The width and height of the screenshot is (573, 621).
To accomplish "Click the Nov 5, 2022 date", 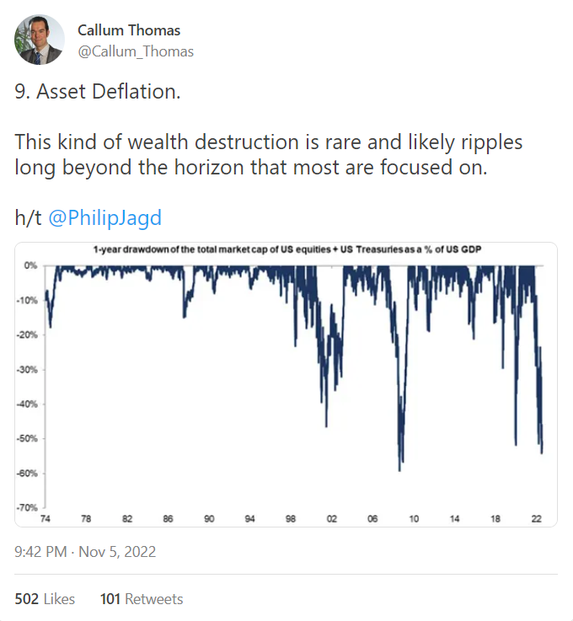I will tap(117, 552).
